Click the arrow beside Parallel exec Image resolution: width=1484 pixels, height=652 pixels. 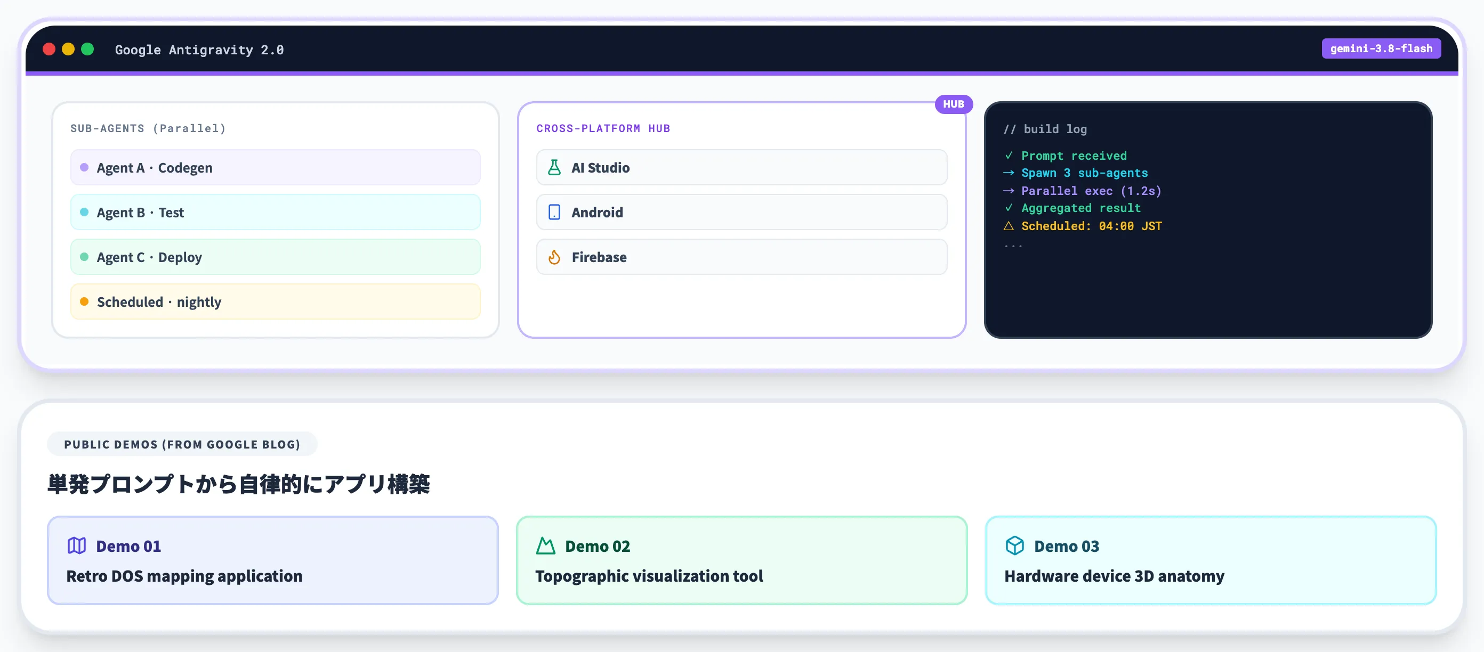(1009, 191)
